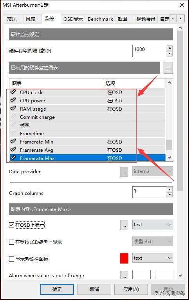Image resolution: width=189 pixels, height=300 pixels.
Task: Open the 字型 4x6 font dropdown
Action: (153, 241)
